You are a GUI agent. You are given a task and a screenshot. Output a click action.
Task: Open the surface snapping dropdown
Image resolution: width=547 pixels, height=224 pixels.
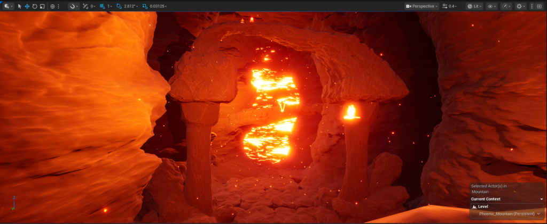click(74, 6)
